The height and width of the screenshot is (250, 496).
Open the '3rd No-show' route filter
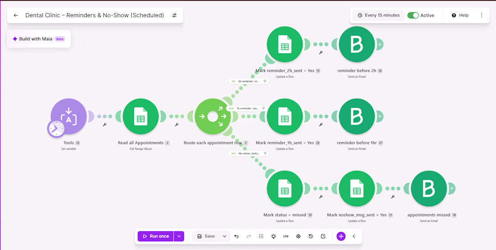[x=249, y=153]
